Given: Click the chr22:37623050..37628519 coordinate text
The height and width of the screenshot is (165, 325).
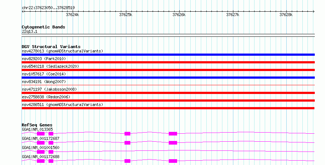Looking at the screenshot, I should click(48, 8).
